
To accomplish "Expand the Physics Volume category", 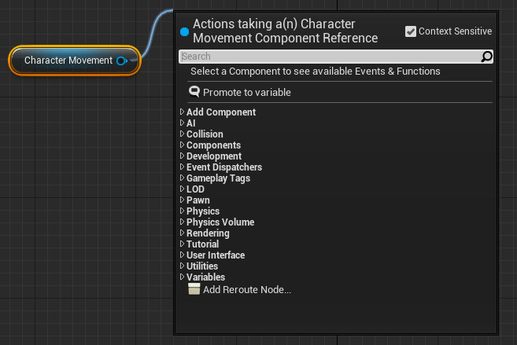I will [183, 222].
